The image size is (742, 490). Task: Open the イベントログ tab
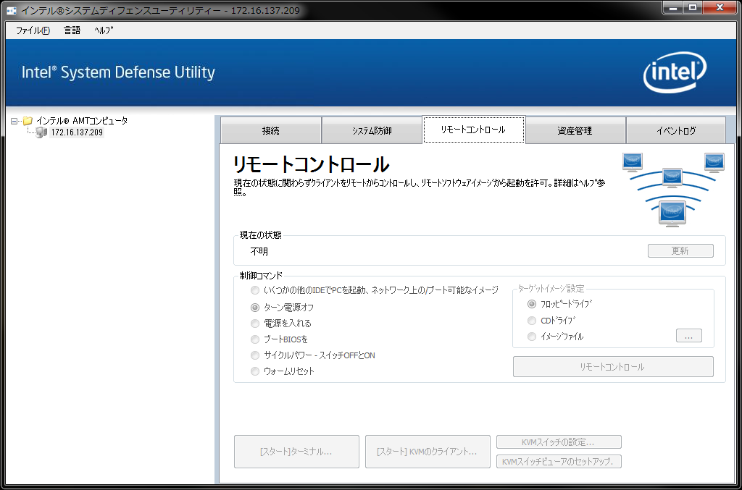(675, 131)
